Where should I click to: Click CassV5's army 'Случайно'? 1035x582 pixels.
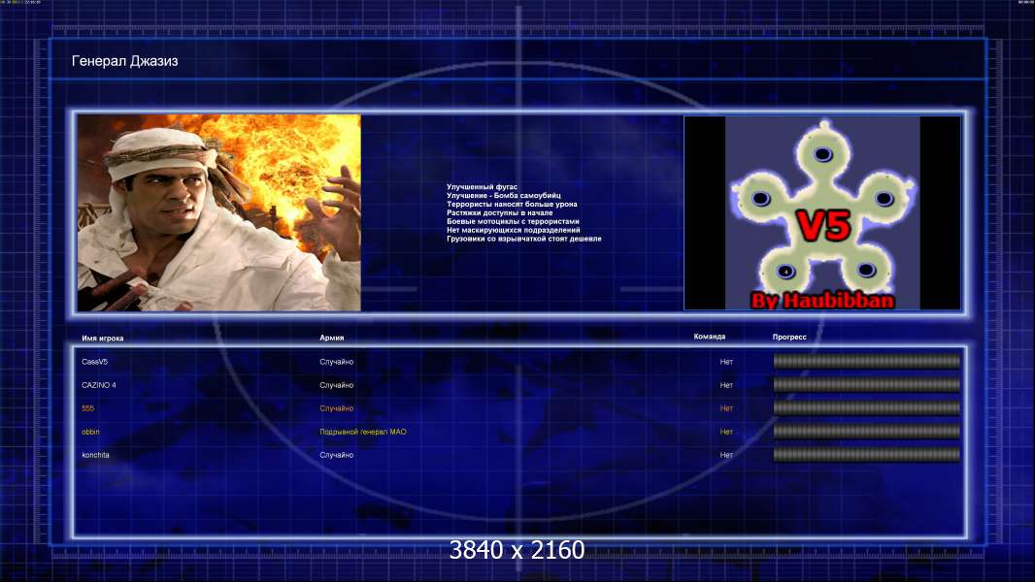337,362
